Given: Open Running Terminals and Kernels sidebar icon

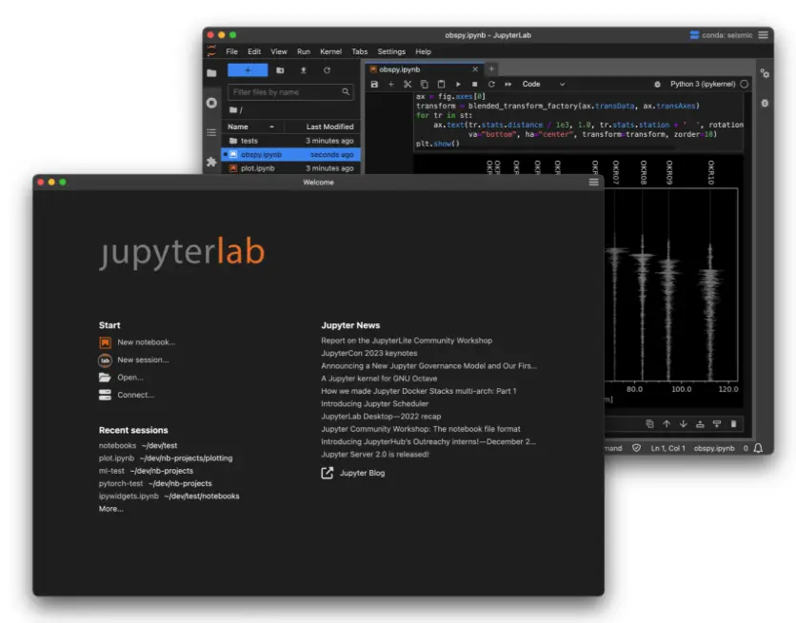Looking at the screenshot, I should point(211,103).
